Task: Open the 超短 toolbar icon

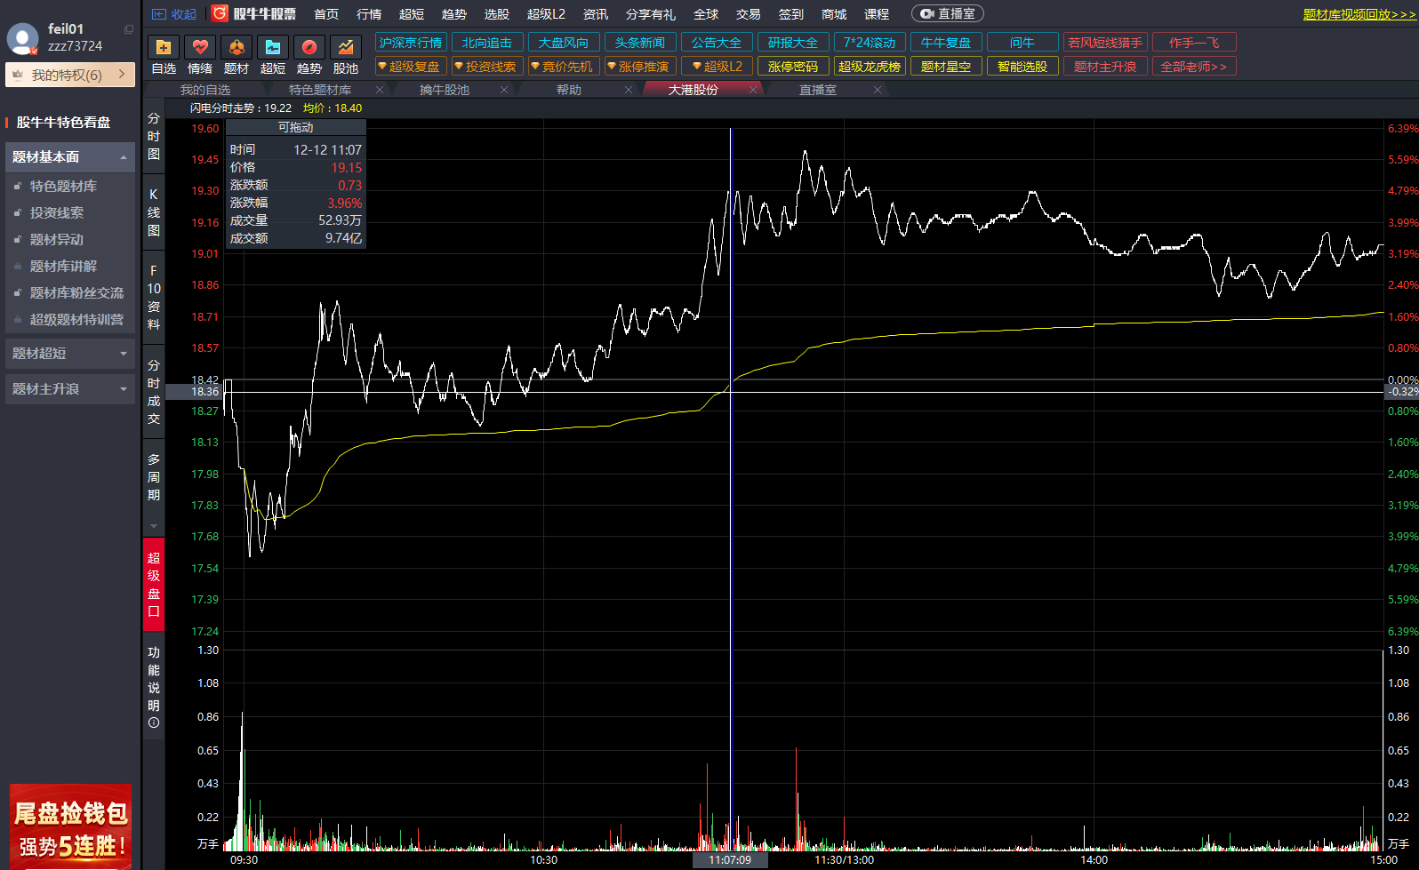Action: (x=273, y=47)
